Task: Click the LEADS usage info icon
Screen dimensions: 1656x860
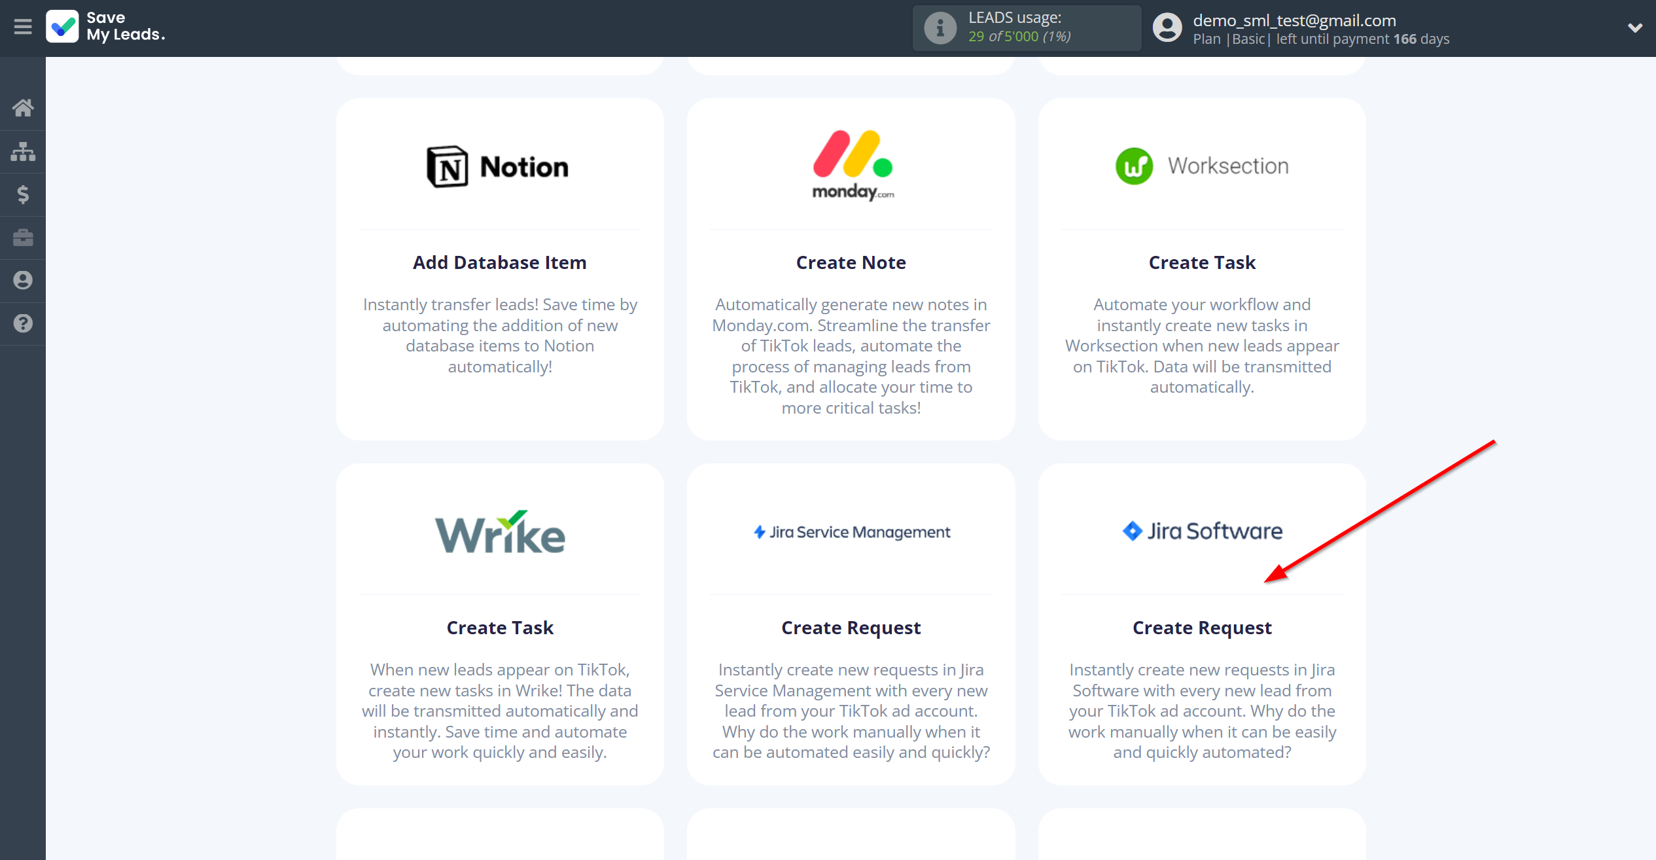Action: click(940, 28)
